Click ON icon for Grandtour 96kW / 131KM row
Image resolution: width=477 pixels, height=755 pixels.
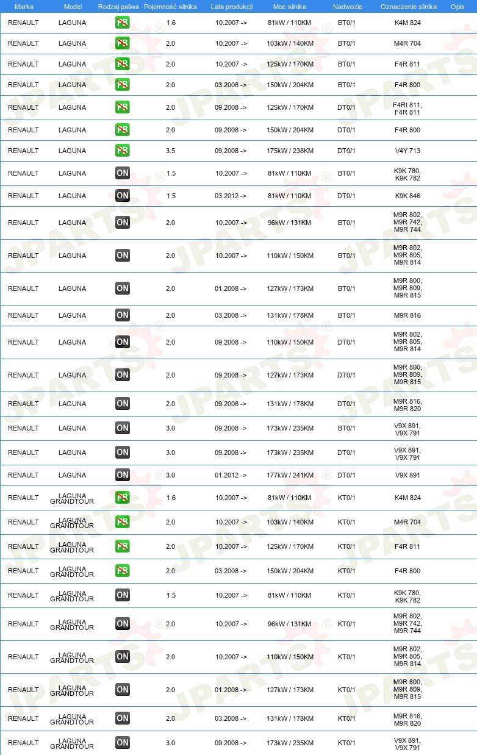click(123, 624)
